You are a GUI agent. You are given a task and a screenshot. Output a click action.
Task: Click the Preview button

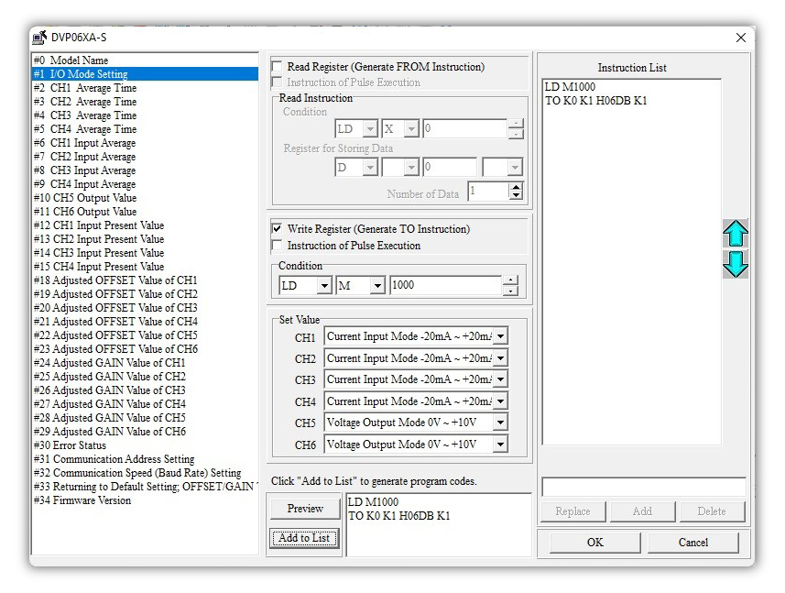(304, 509)
